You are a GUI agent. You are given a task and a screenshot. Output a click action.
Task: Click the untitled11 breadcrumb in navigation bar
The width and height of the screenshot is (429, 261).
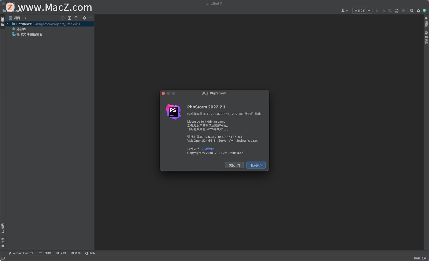[12, 11]
